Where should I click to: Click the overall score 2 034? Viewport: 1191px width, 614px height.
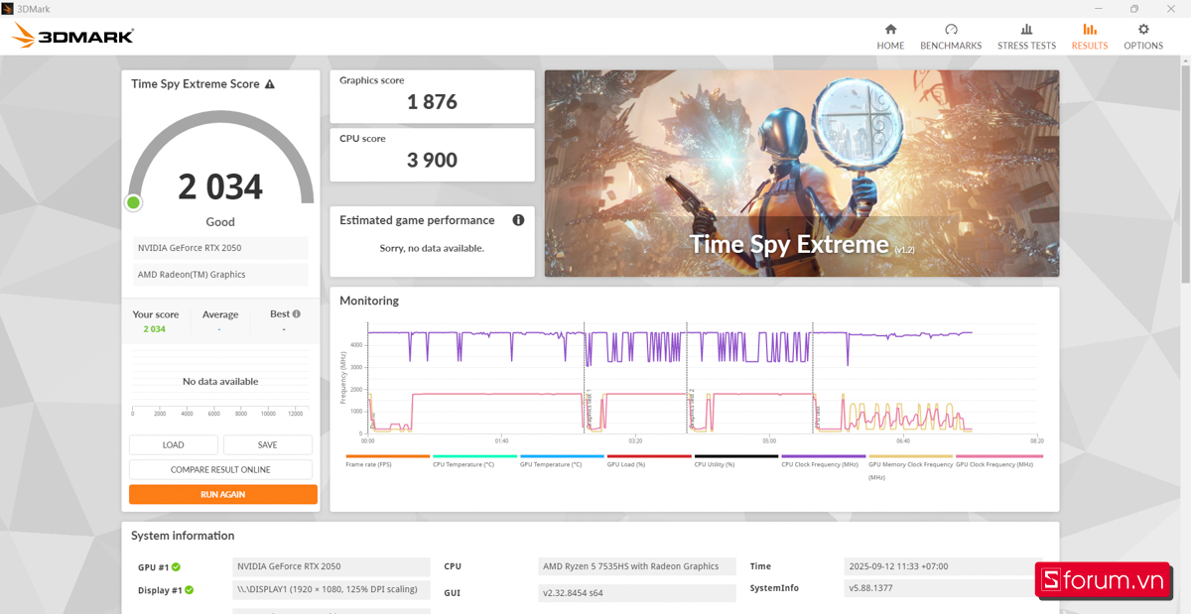point(220,186)
